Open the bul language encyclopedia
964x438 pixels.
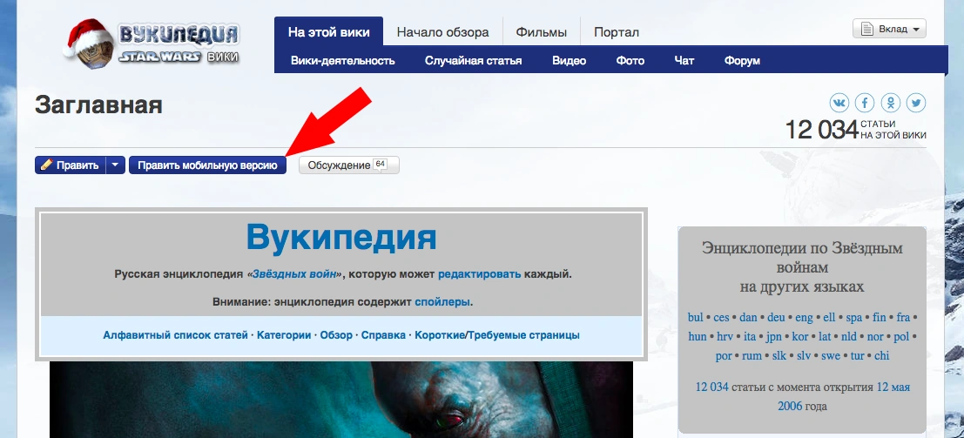[x=695, y=318]
